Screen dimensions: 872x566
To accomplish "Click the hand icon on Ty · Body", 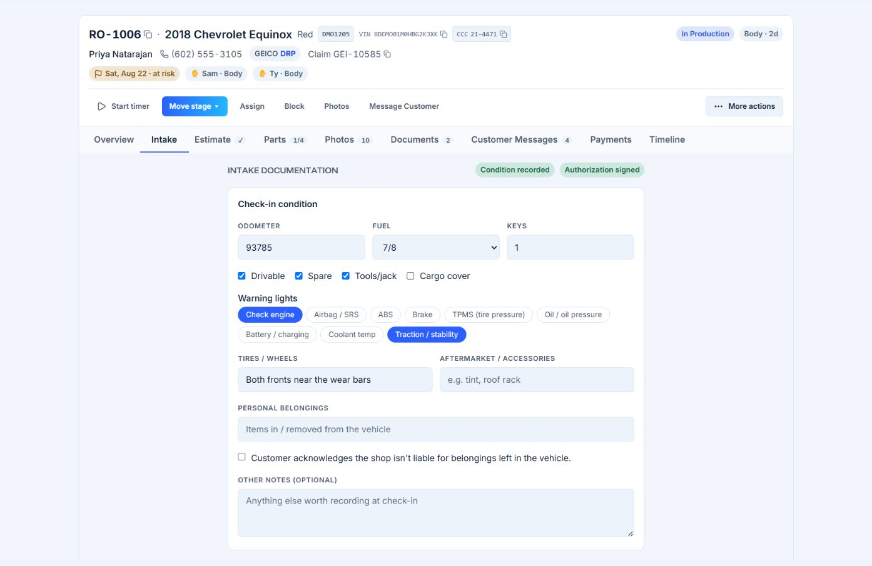I will [x=262, y=74].
